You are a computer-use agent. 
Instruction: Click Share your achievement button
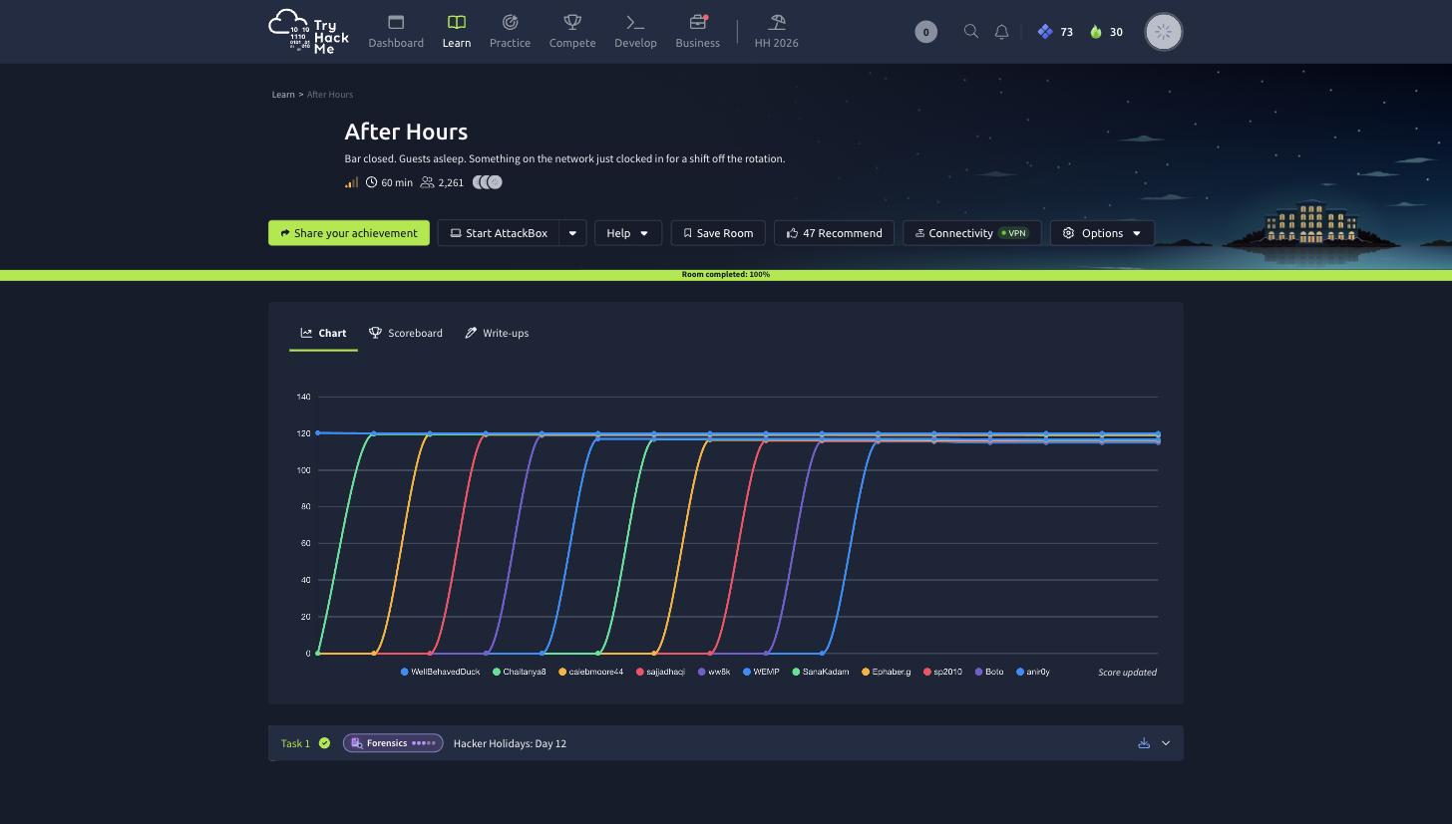click(x=349, y=233)
